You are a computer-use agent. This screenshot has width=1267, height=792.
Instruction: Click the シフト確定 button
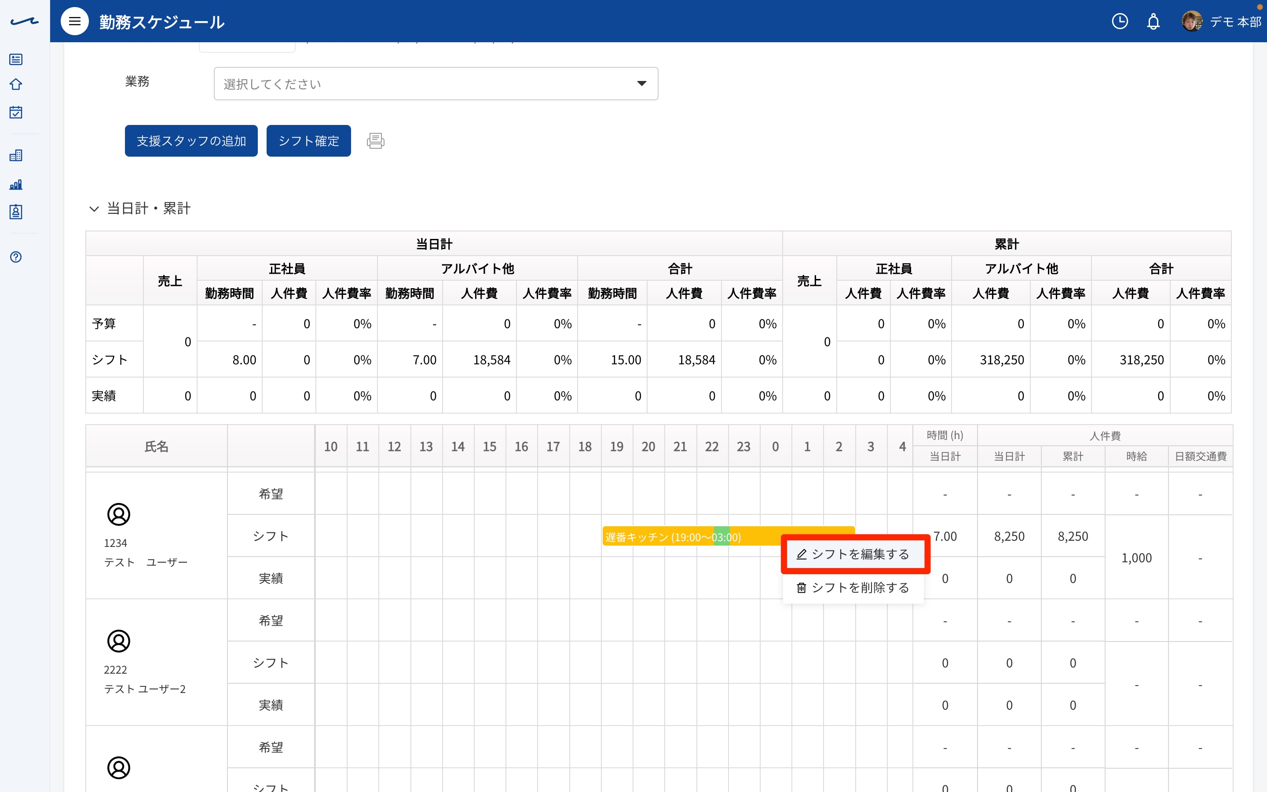[x=308, y=141]
